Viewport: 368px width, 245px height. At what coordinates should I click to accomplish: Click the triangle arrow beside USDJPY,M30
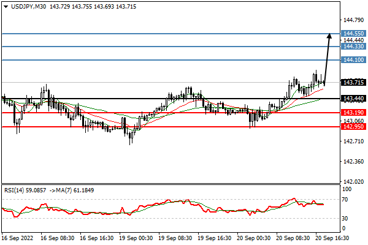(6, 6)
